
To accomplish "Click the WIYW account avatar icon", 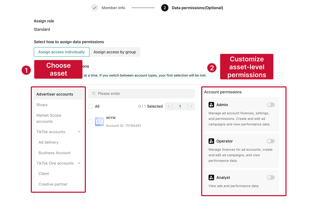I will click(99, 121).
